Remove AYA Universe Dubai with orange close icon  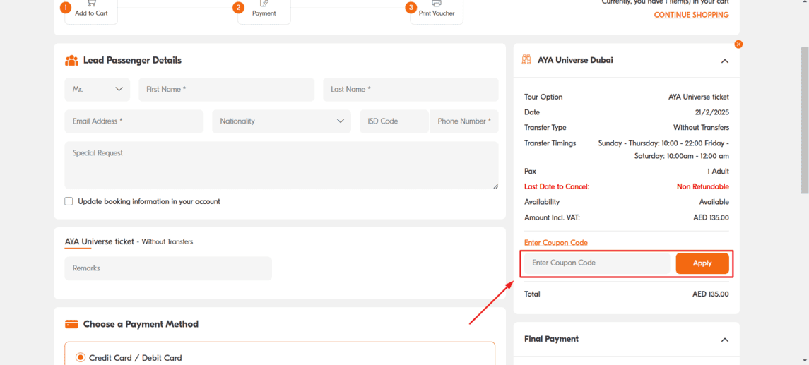pyautogui.click(x=738, y=44)
